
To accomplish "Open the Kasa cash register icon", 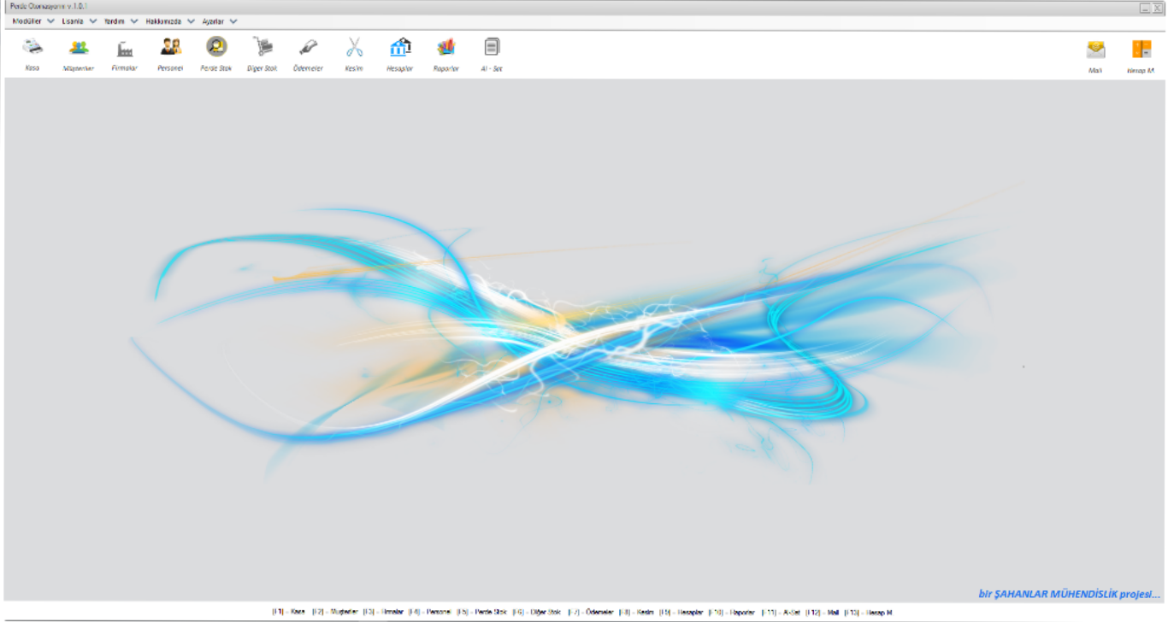I will tap(32, 48).
